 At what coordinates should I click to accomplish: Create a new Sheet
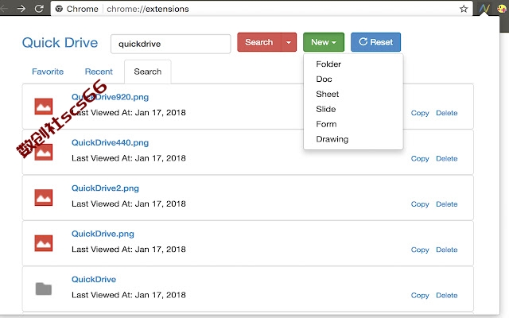click(327, 94)
